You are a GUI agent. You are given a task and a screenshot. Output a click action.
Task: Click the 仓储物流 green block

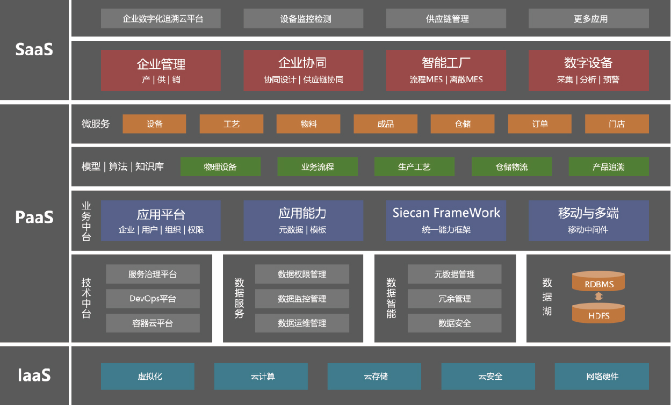pyautogui.click(x=511, y=167)
